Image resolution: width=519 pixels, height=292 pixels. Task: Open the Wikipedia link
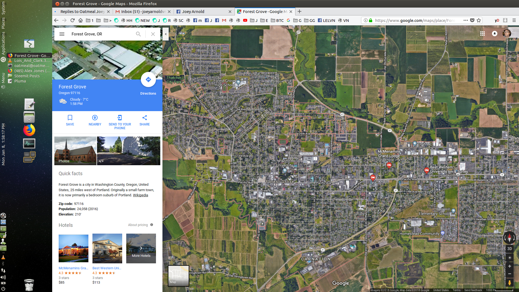tap(141, 195)
